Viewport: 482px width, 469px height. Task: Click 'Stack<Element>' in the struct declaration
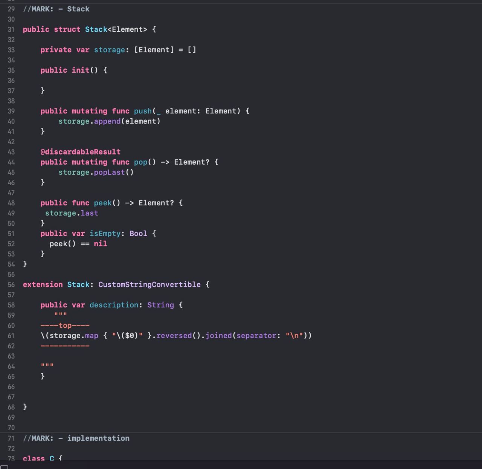point(116,29)
